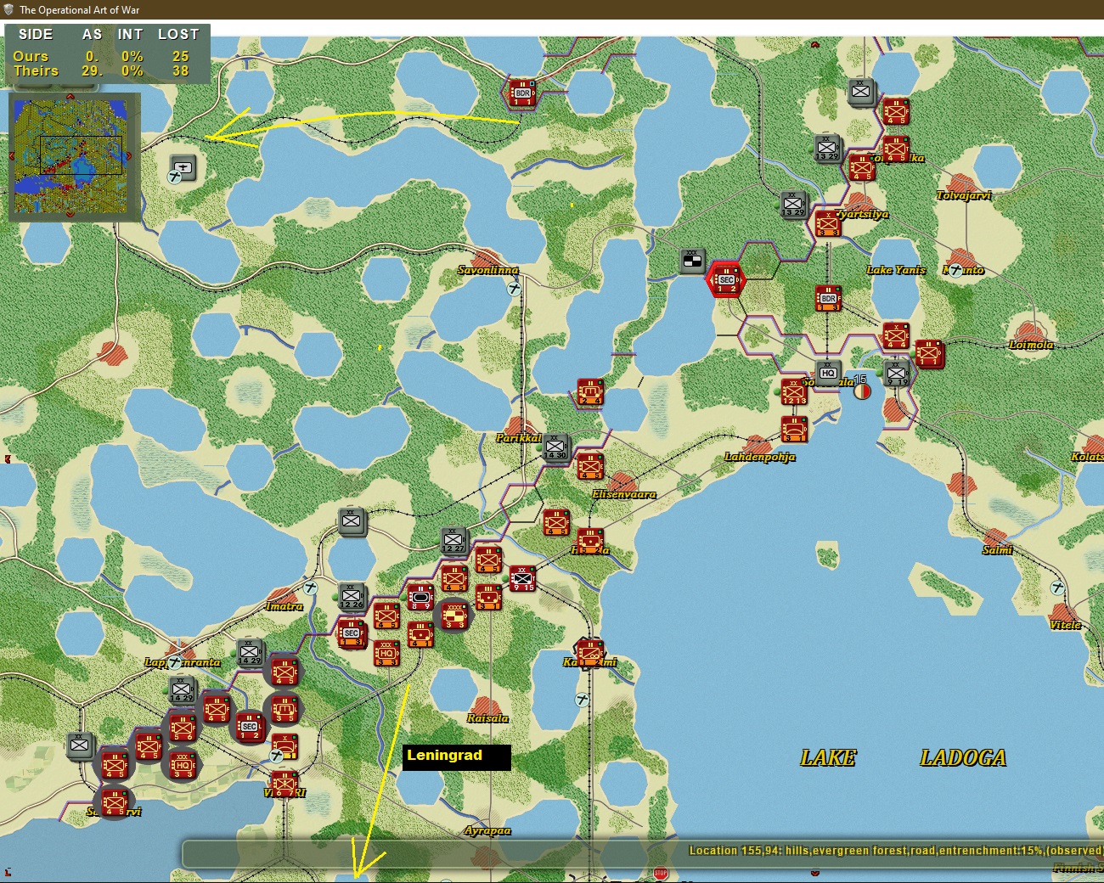This screenshot has height=883, width=1104.
Task: Click the Tolvajarvi town hex
Action: pyautogui.click(x=963, y=183)
